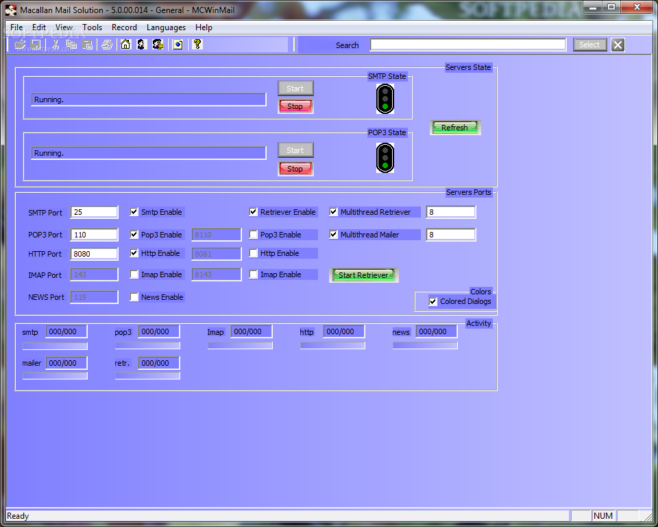Image resolution: width=658 pixels, height=527 pixels.
Task: Toggle the Retriever Enable checkbox
Action: pyautogui.click(x=254, y=212)
